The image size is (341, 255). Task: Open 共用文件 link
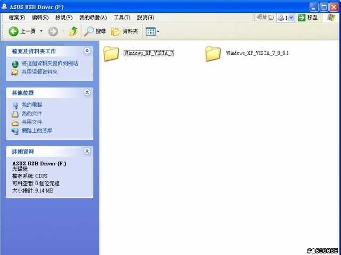click(x=32, y=122)
